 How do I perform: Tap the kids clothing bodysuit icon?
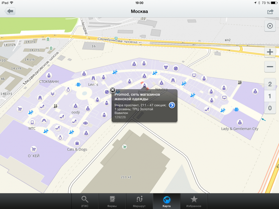tap(166, 67)
